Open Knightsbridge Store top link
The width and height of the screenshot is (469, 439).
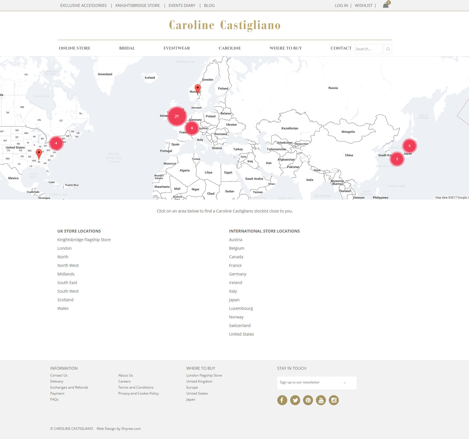138,5
